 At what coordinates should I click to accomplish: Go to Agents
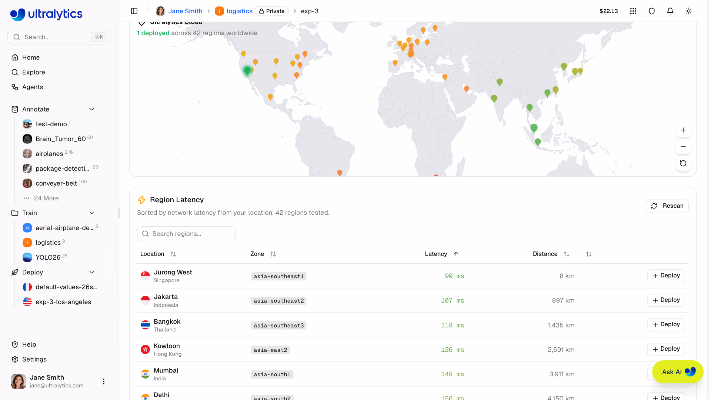coord(33,87)
